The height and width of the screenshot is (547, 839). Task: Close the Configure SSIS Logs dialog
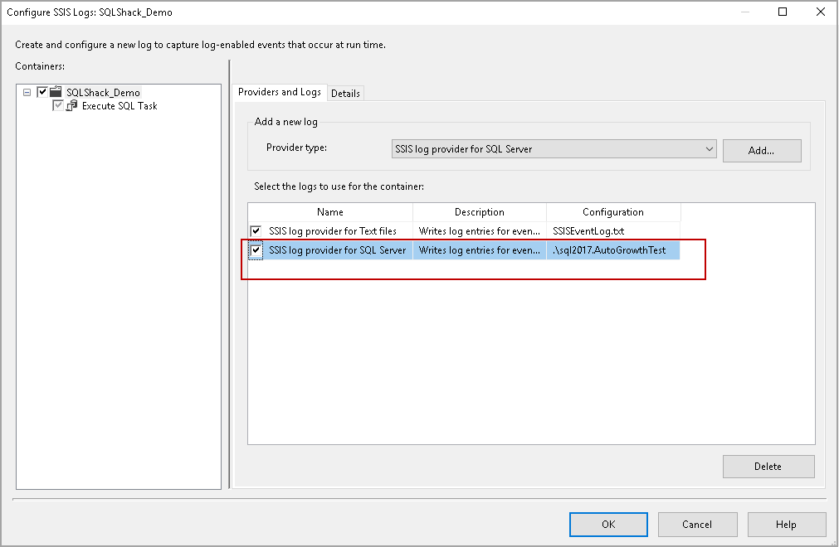coord(818,12)
